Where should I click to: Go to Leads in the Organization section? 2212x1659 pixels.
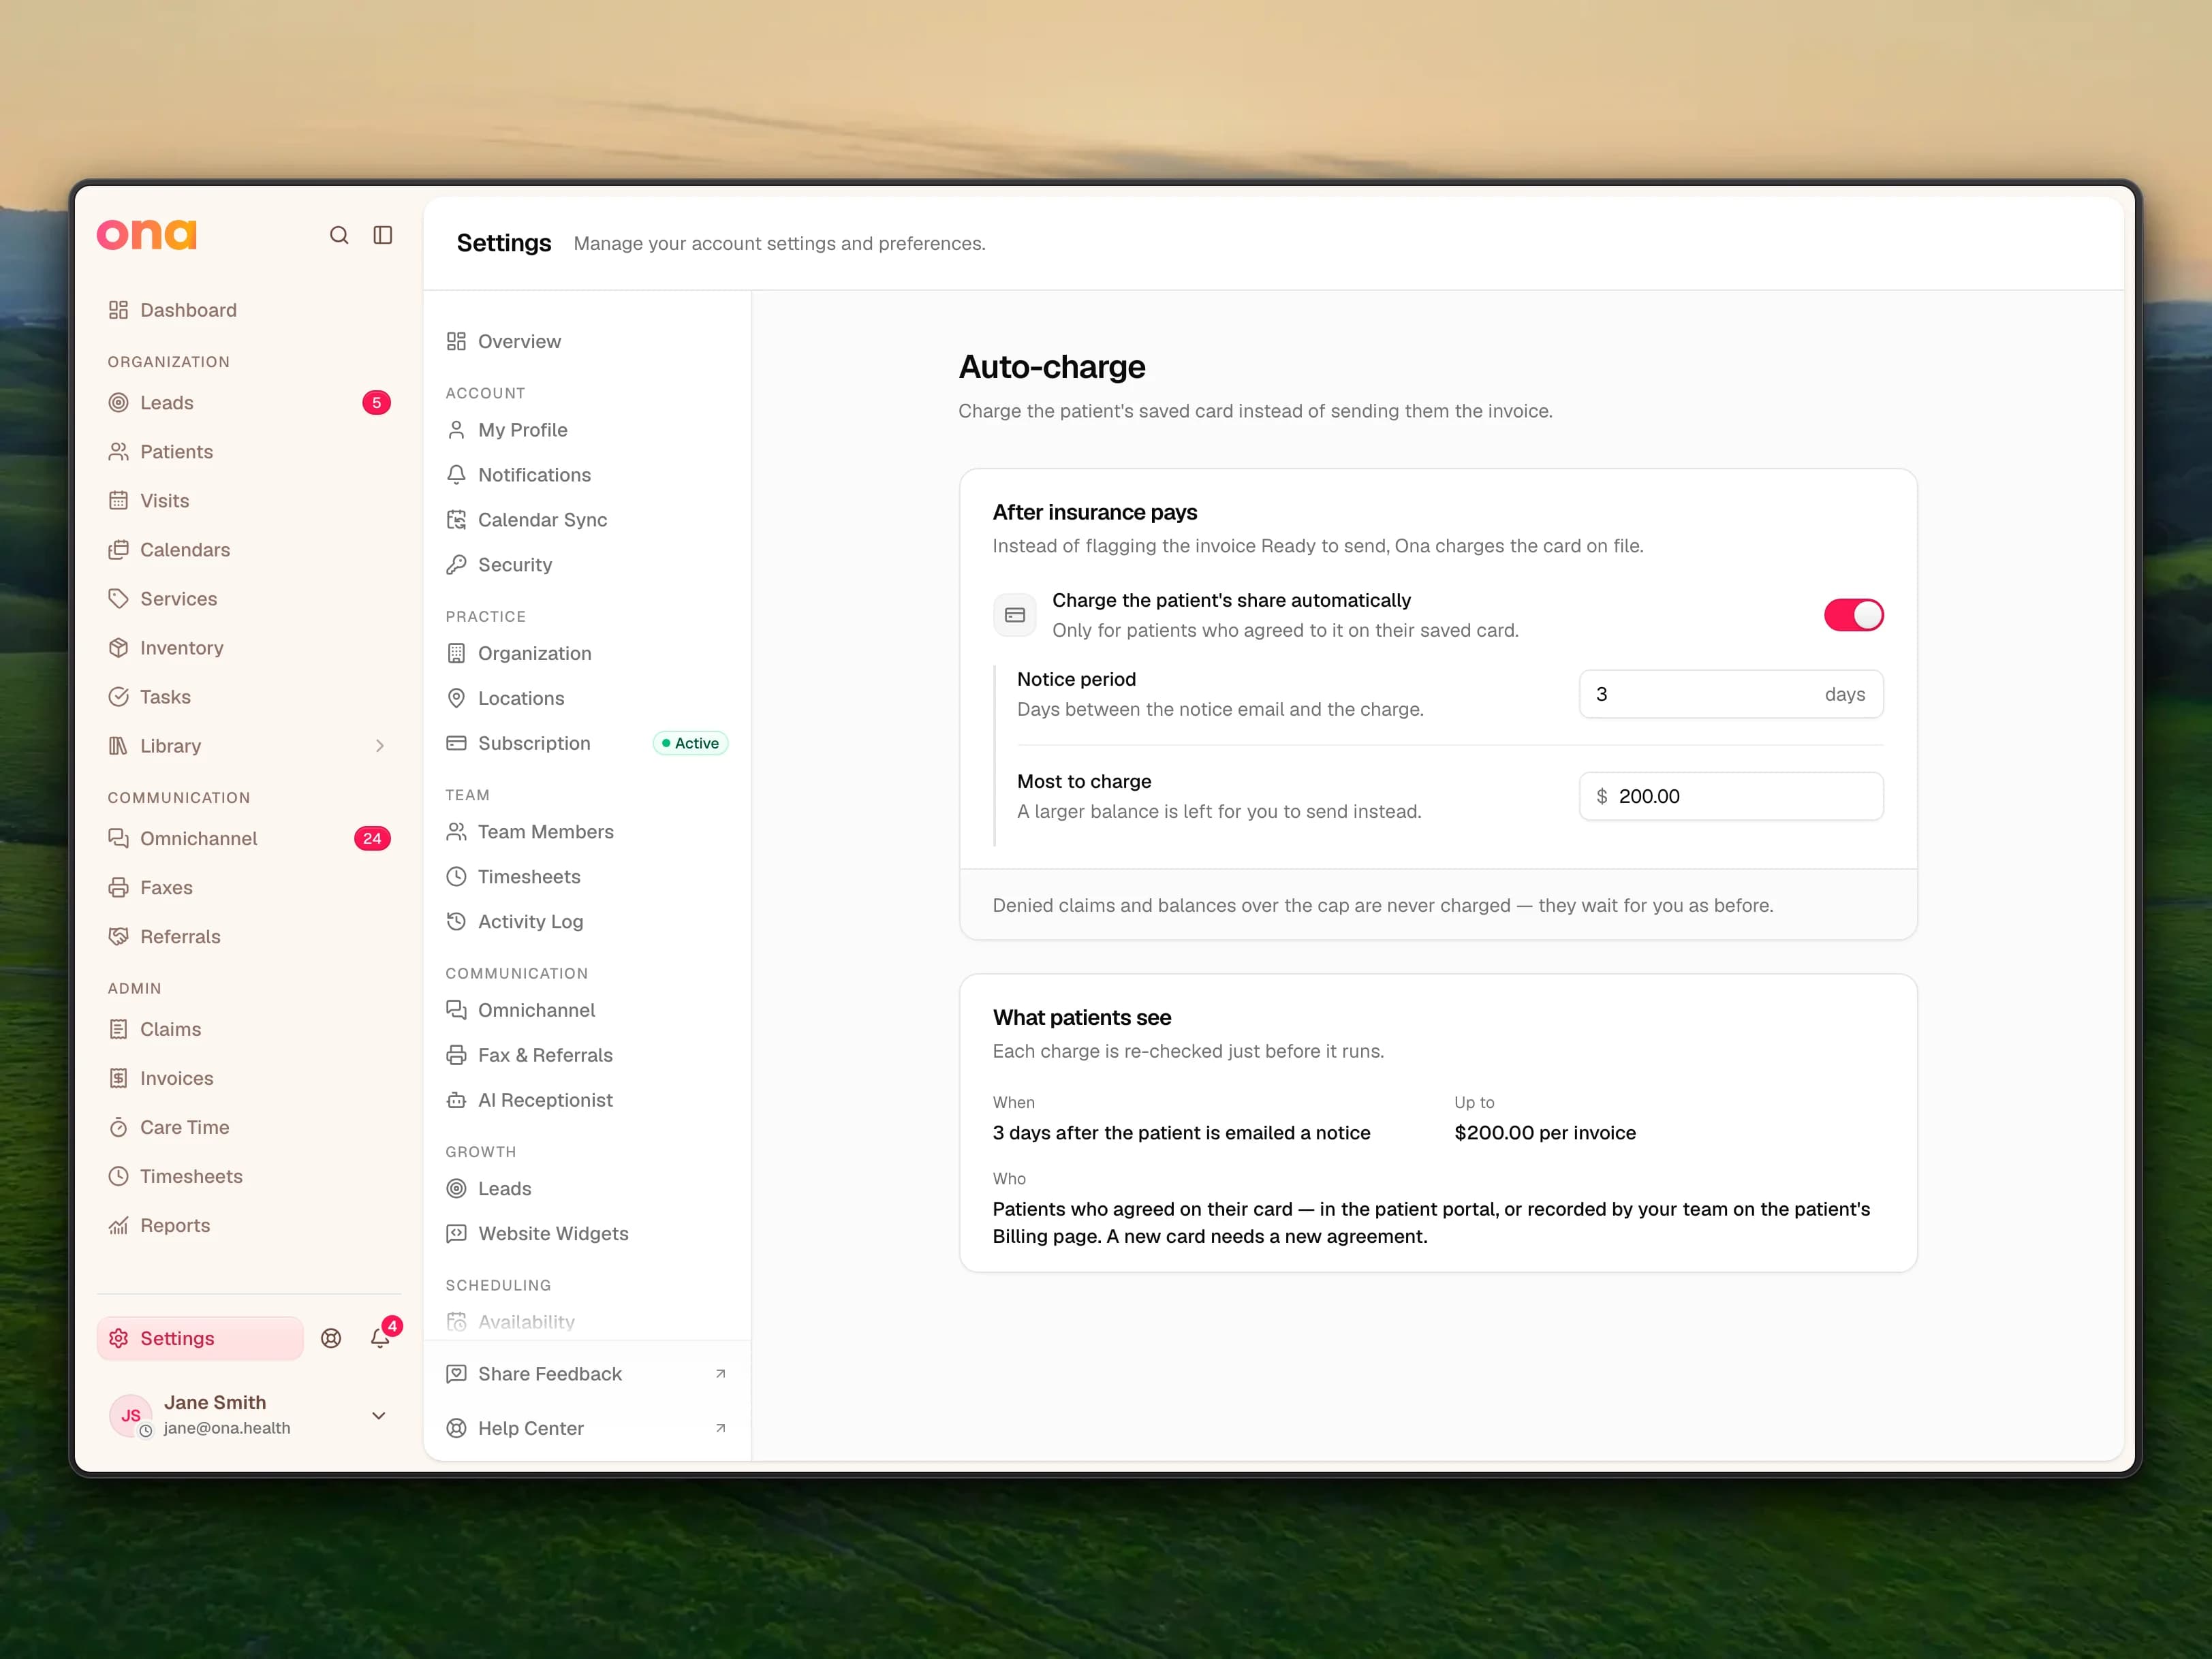tap(249, 402)
